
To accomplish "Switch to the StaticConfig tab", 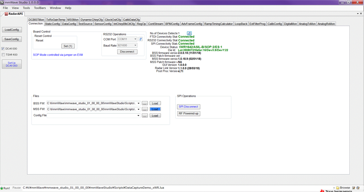I will pos(52,24).
